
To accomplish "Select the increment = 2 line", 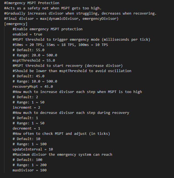I will point(26,108).
